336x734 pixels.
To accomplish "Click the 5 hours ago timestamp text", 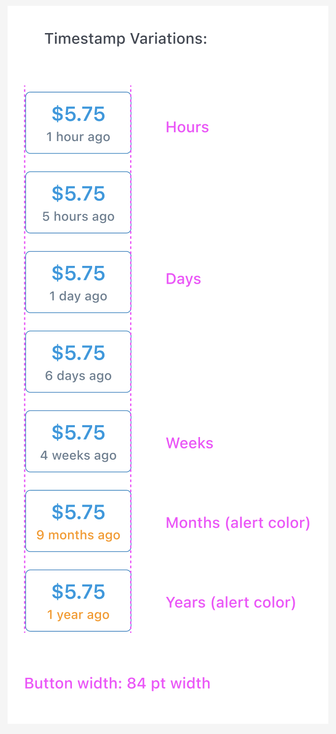I will (78, 217).
